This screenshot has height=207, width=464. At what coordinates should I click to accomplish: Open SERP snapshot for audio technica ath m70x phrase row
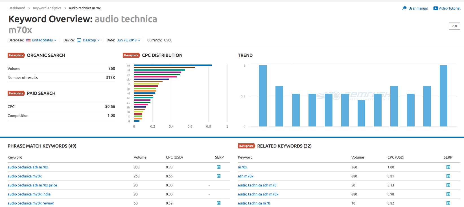coord(219,167)
